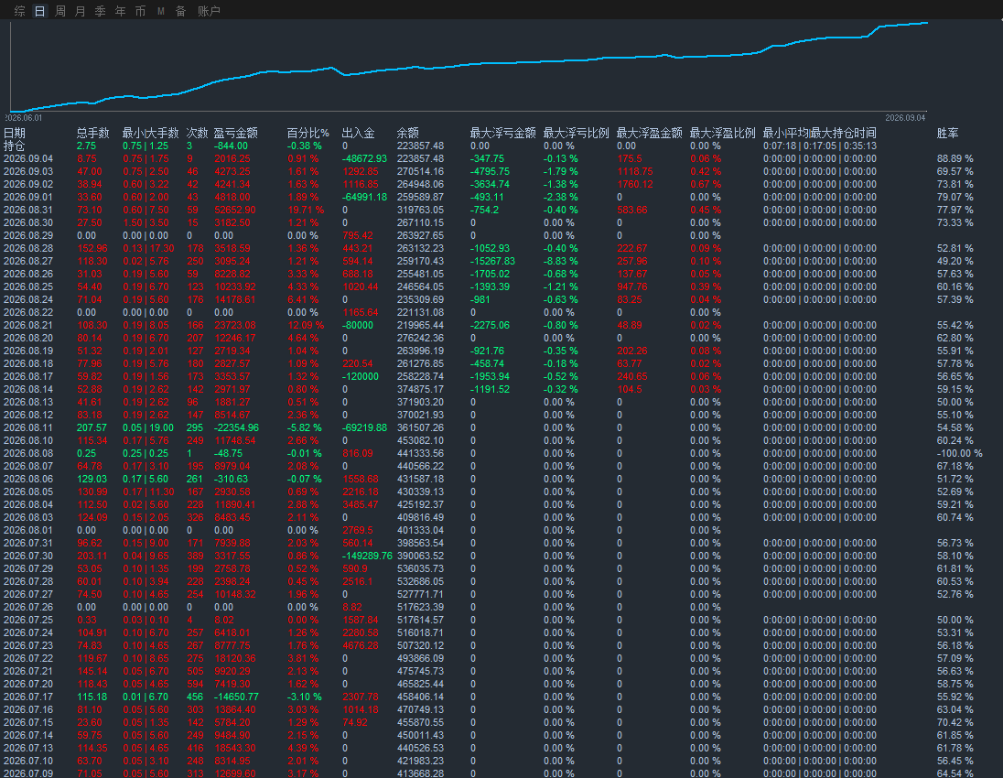Click the 胜率 column header
This screenshot has height=778, width=1003.
pyautogui.click(x=947, y=133)
